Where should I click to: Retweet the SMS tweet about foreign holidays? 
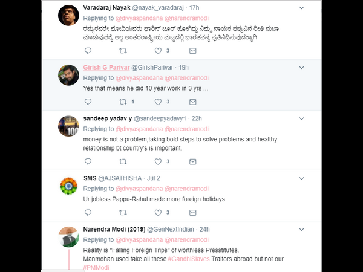[x=123, y=212]
